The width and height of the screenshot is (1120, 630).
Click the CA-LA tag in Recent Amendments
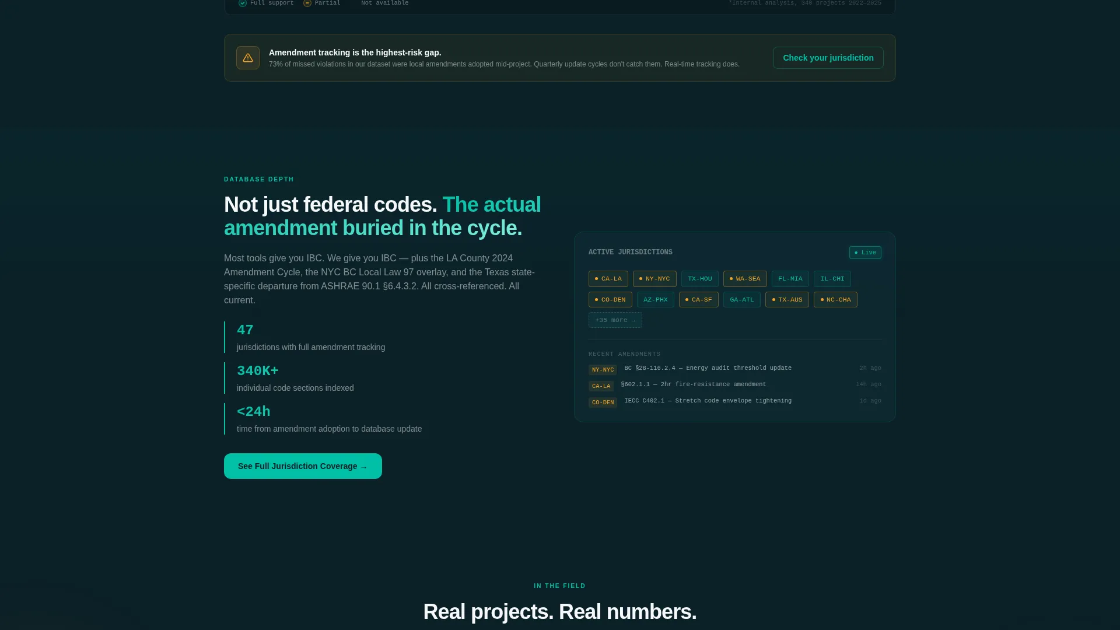[x=601, y=386]
